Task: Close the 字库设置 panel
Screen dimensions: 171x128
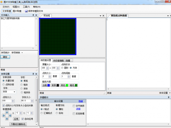Action: 36,74
